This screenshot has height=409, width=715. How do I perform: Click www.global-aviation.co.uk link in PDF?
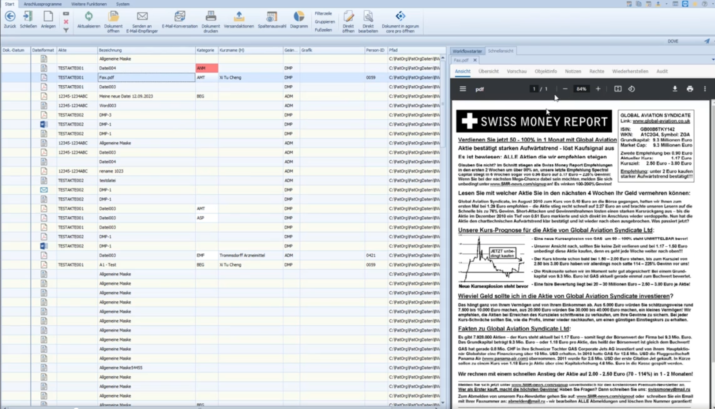click(x=661, y=121)
